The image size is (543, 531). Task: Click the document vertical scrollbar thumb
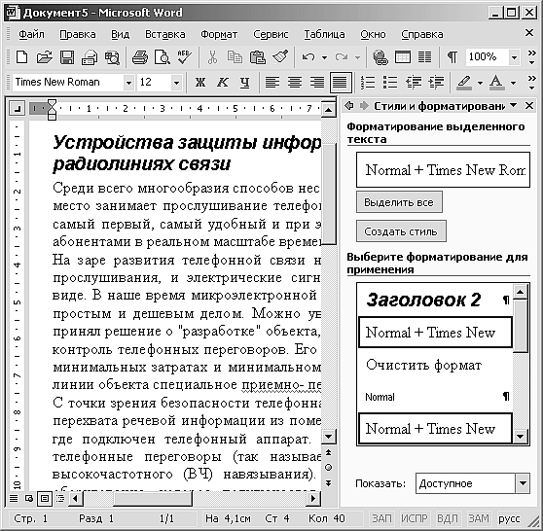328,195
